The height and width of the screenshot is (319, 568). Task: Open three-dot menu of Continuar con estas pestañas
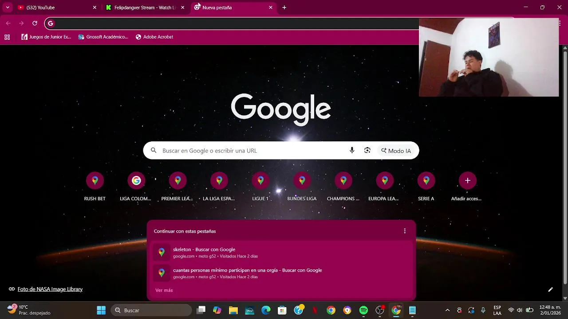tap(405, 231)
